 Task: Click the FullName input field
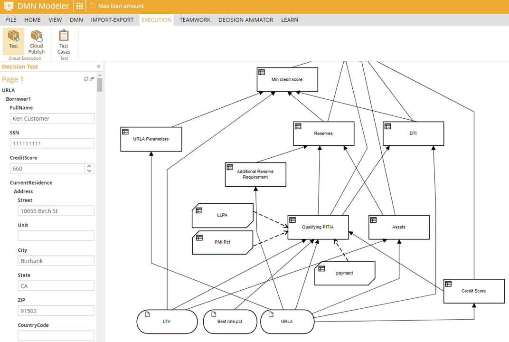[52, 119]
